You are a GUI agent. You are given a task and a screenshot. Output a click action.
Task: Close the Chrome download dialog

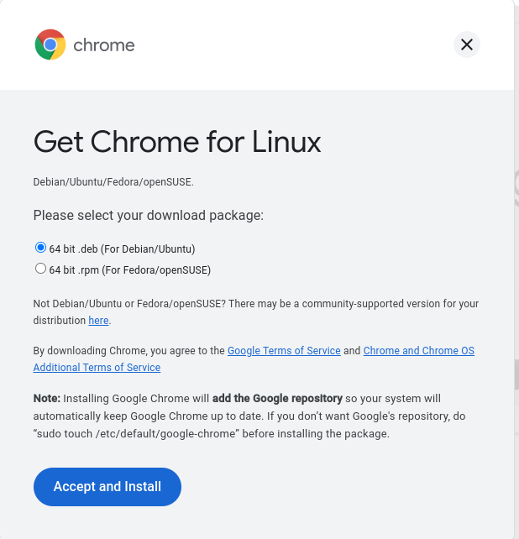coord(467,44)
